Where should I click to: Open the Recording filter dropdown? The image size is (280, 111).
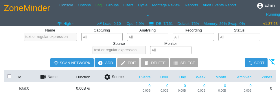194,37
